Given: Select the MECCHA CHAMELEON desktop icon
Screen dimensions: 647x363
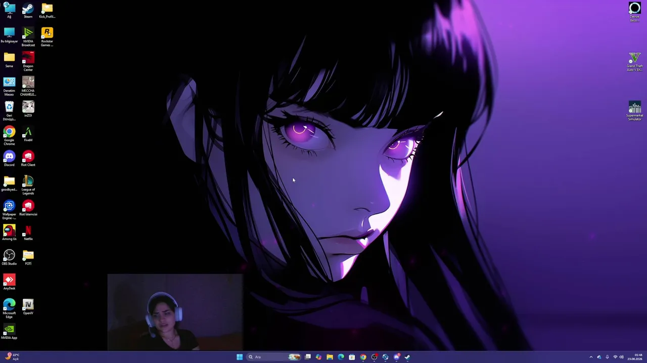Looking at the screenshot, I should tap(28, 87).
